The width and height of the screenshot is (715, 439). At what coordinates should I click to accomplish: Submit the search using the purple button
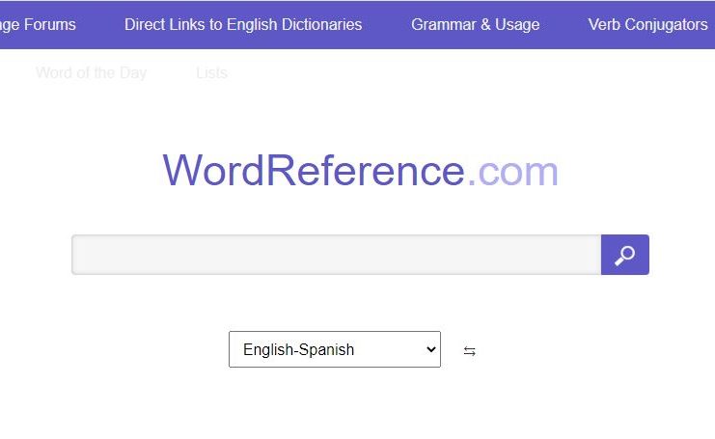624,255
